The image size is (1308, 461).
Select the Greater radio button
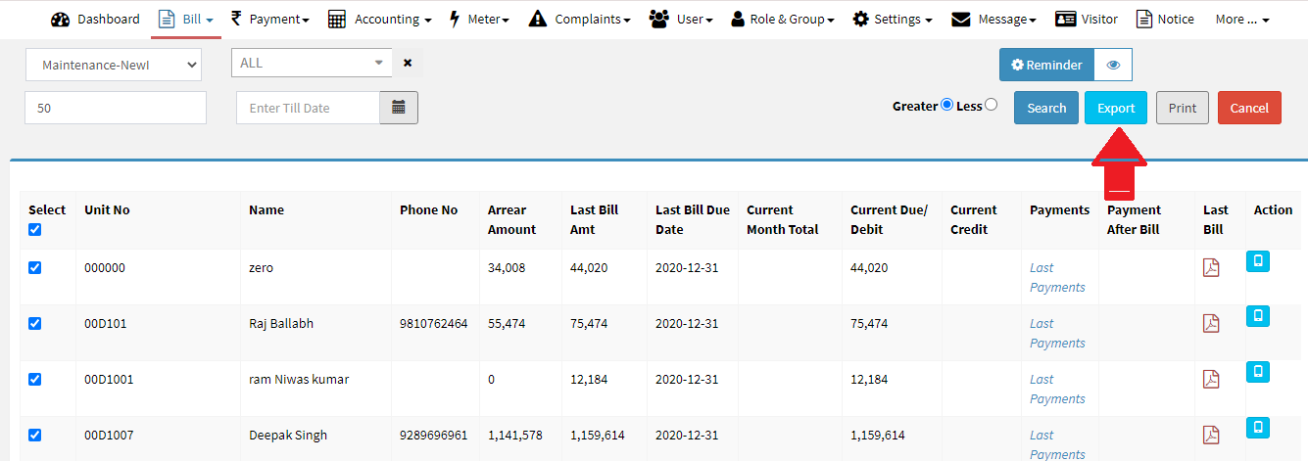946,105
